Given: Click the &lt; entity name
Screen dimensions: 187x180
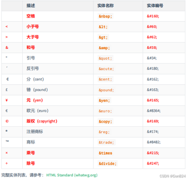Looking at the screenshot, I should click(x=103, y=27).
